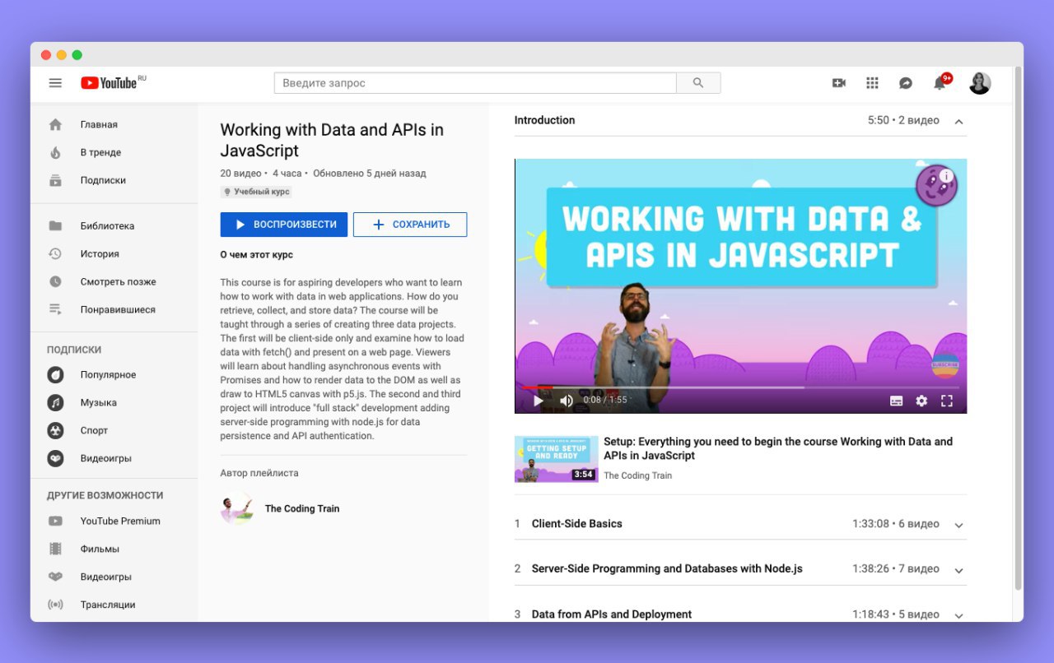Click the Трансляции label
This screenshot has width=1054, height=663.
(108, 605)
